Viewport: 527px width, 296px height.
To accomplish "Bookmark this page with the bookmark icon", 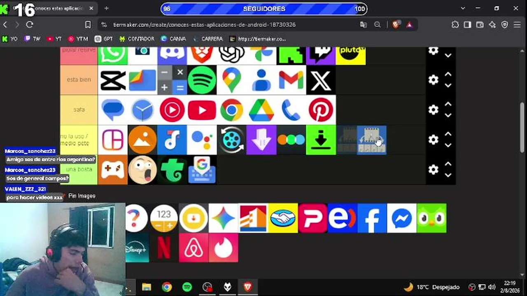I will pos(88,25).
